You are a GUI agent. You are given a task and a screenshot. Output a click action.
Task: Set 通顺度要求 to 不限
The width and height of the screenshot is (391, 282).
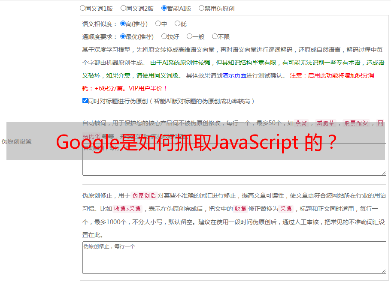point(215,36)
